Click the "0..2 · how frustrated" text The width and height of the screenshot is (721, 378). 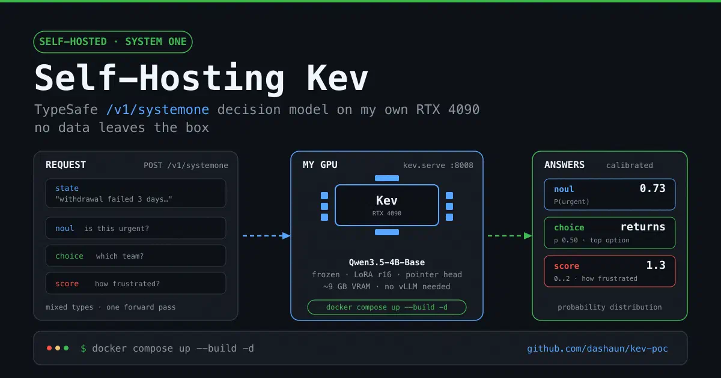pos(595,278)
